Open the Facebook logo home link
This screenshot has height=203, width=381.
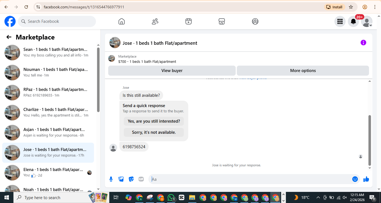[10, 21]
